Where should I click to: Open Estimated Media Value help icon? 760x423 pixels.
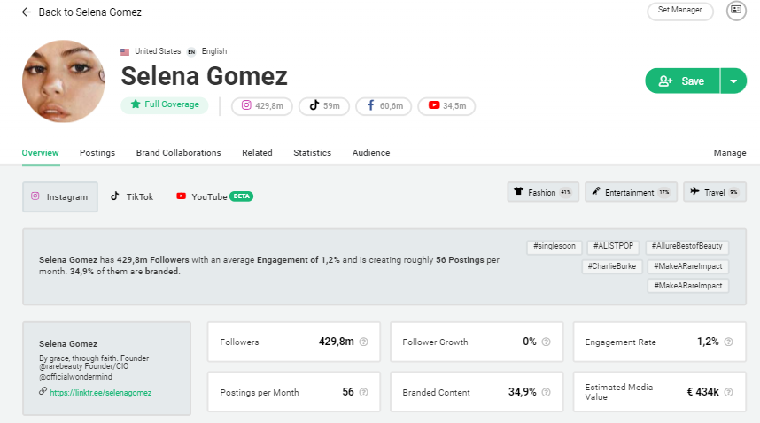(728, 392)
